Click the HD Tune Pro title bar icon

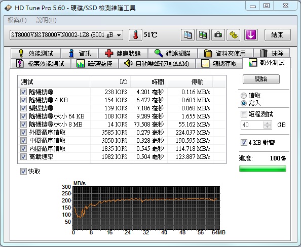click(x=8, y=8)
